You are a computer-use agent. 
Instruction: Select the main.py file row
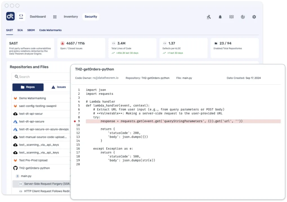click(x=41, y=176)
